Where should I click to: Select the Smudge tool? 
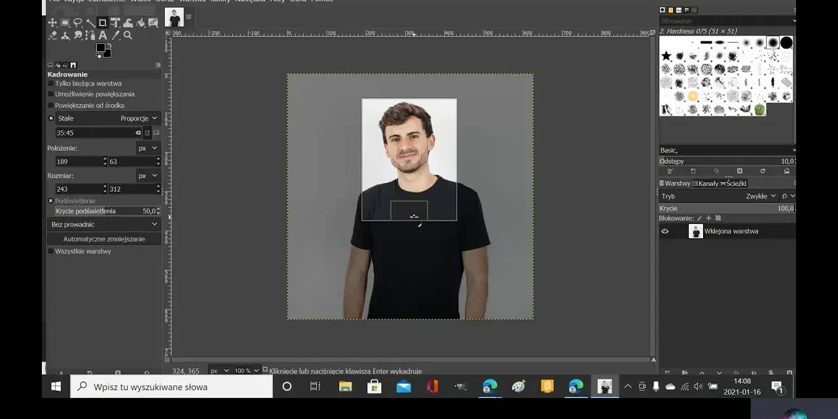(77, 35)
